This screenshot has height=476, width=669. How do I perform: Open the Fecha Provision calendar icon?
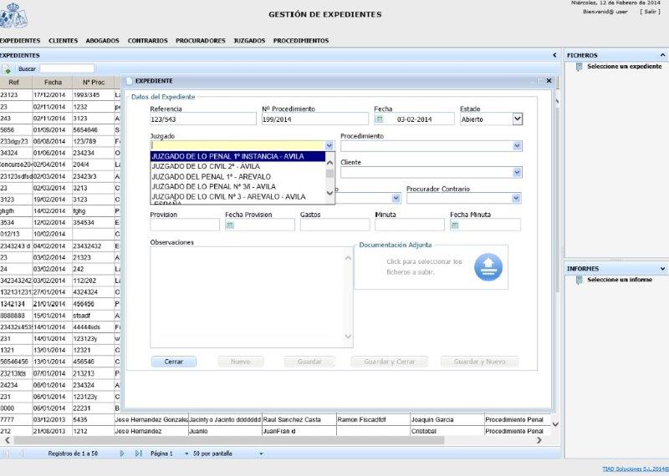pos(230,225)
